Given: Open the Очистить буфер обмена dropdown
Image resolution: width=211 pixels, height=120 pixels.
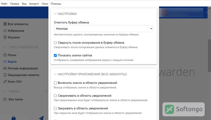Looking at the screenshot, I should tap(104, 29).
